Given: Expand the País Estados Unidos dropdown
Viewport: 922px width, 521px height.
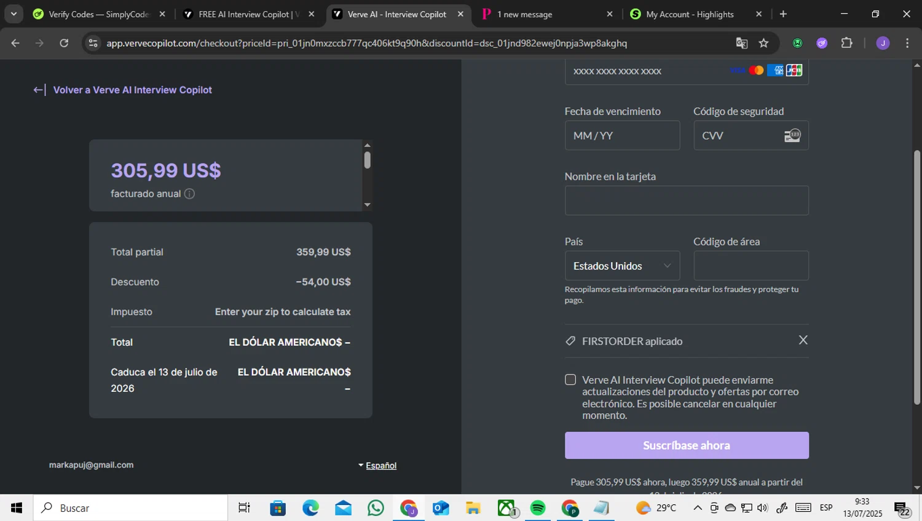Looking at the screenshot, I should 622,266.
